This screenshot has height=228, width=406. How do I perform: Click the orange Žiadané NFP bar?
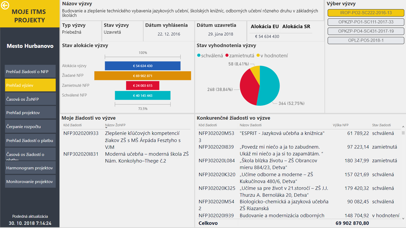click(143, 76)
